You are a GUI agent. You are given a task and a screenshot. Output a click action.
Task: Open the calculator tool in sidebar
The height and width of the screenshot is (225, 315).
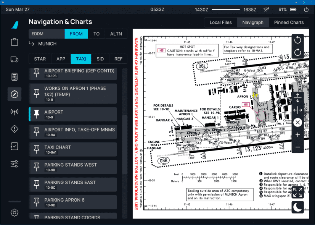point(14,76)
